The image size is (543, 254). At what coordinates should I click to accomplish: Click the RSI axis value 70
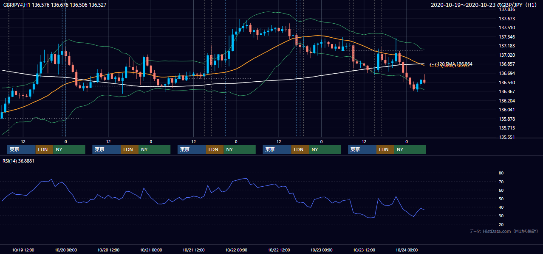click(501, 182)
